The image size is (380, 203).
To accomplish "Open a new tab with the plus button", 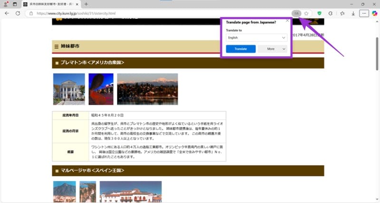I will coord(86,4).
